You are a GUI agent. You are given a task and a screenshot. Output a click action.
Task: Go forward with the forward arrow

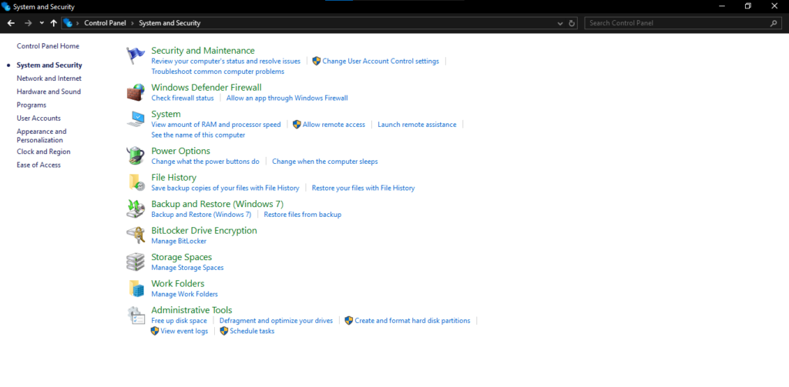[x=29, y=23]
